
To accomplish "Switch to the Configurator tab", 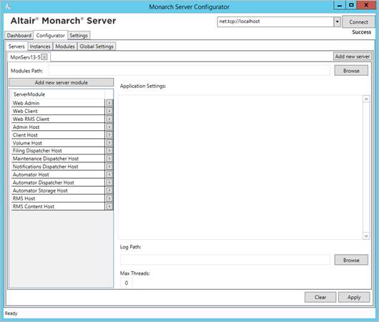I will [x=51, y=36].
